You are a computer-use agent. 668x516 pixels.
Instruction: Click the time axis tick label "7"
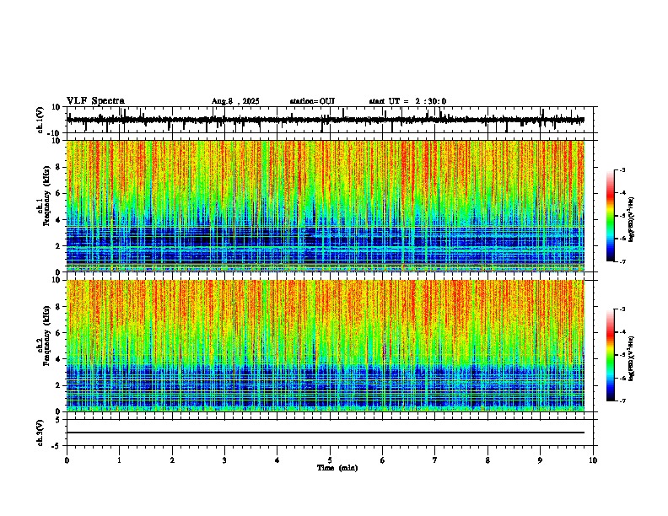[x=435, y=460]
